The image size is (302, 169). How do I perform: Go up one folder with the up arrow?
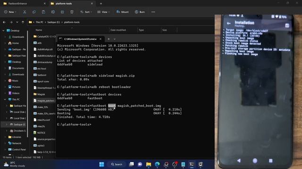23,22
